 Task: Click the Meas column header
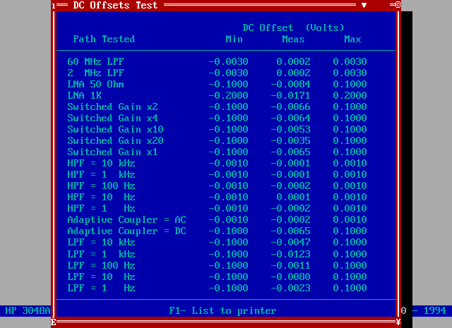pos(293,40)
